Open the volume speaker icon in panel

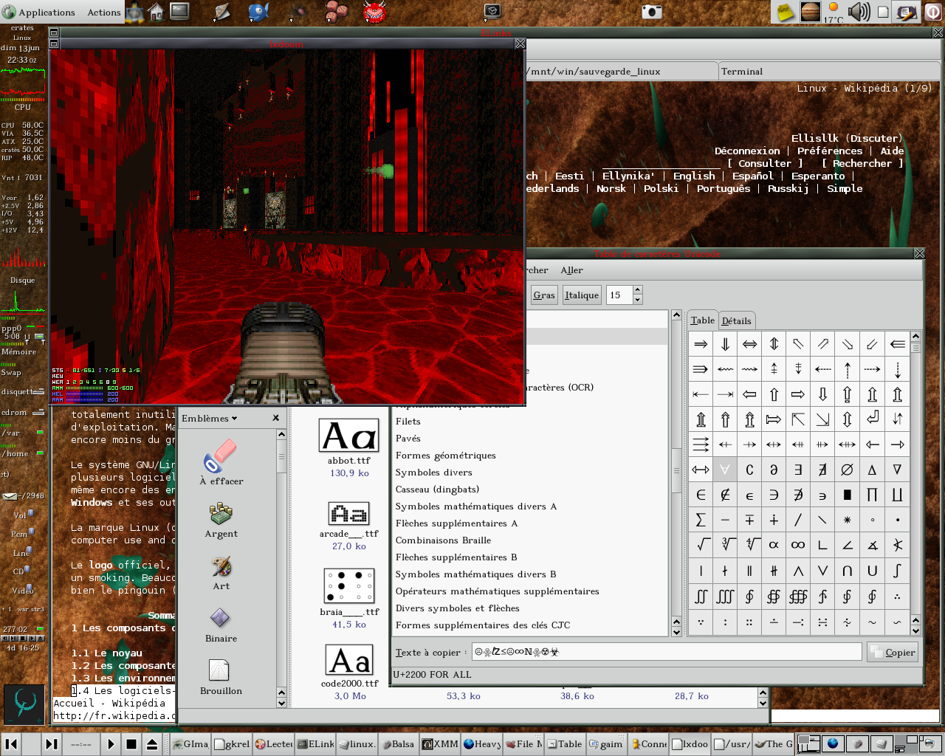tap(859, 12)
